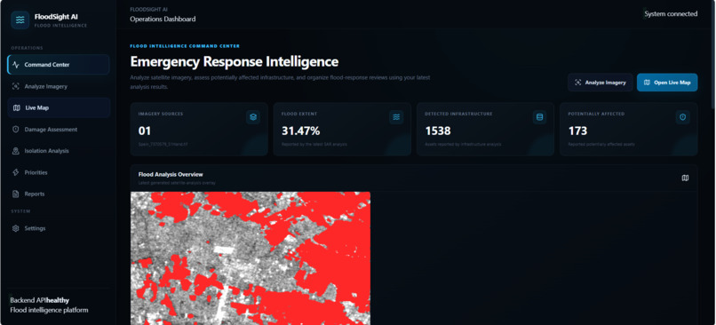716x325 pixels.
Task: Click the 1538 detected infrastructure value
Action: pos(438,131)
